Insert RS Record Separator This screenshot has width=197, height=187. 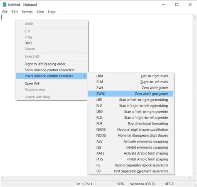point(131,165)
